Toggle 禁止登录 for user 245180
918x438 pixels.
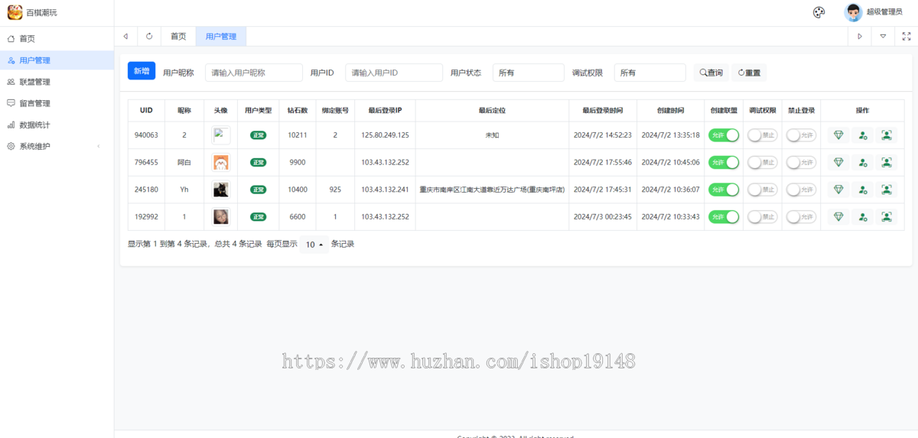(x=802, y=190)
